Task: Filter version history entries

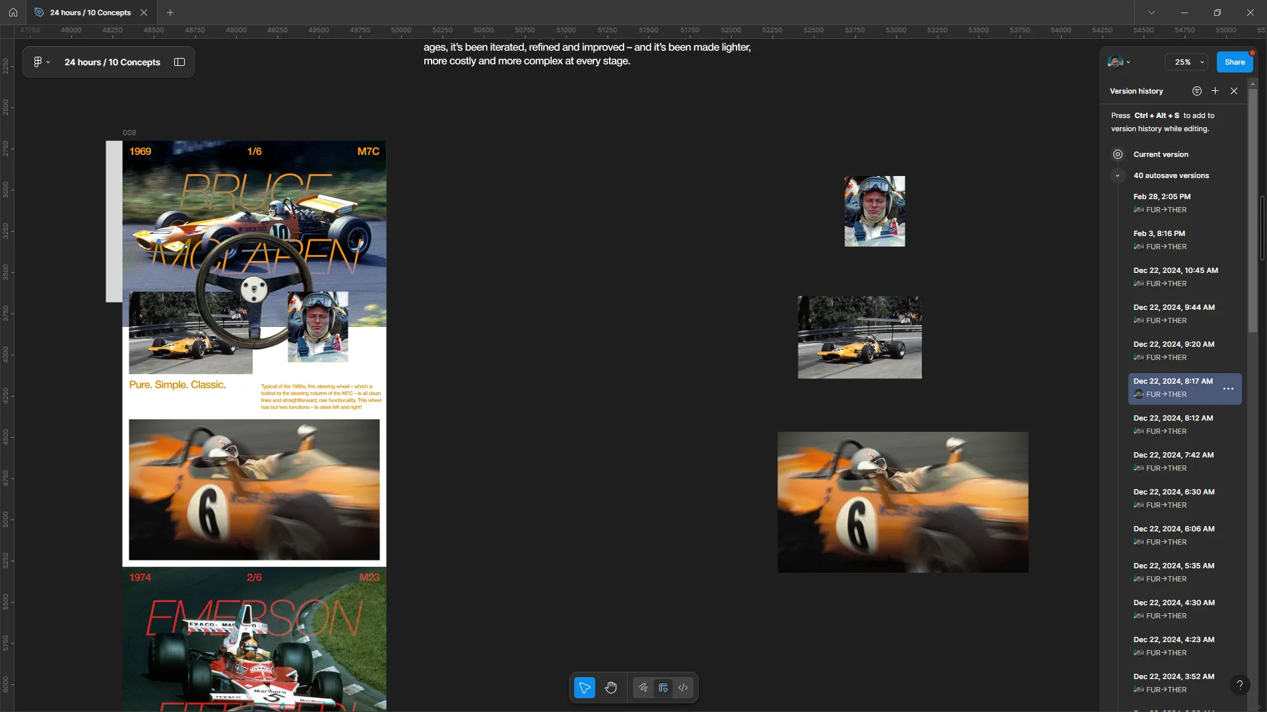Action: pos(1197,91)
